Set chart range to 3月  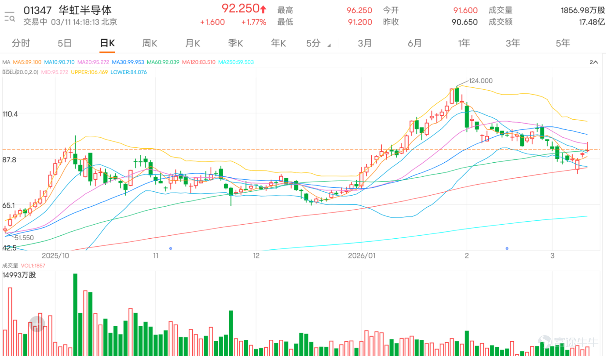[x=365, y=44]
